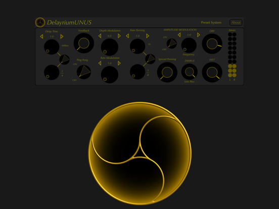The image size is (279, 209).
Task: Click the Amplitude Modulation value 1.0
Action: 189,35
